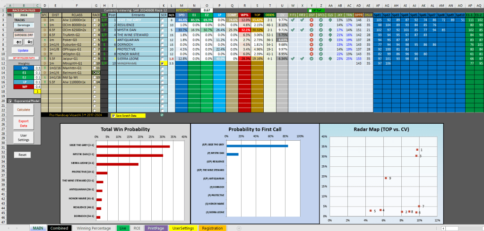Viewport: 484px width, 231px height.
Task: Toggle the Exponential Model checkbox
Action: [10, 101]
